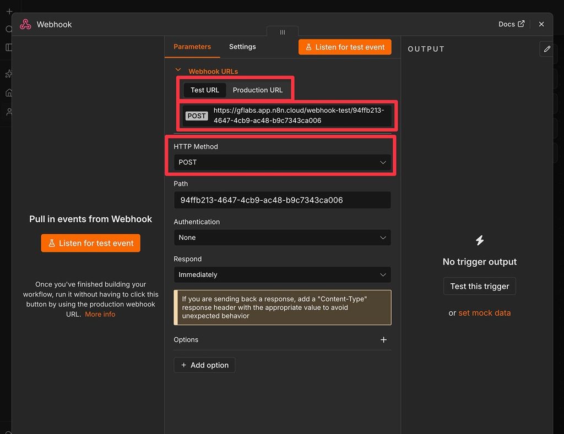Click the Webhook node logo icon
This screenshot has width=564, height=434.
pos(25,24)
